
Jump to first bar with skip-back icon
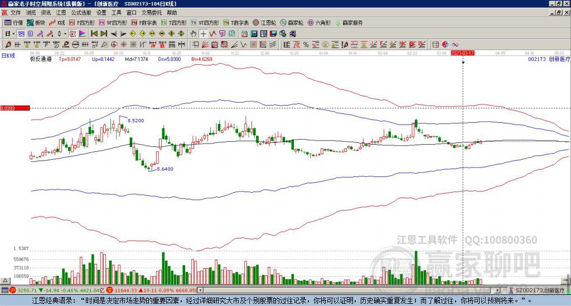coord(94,34)
